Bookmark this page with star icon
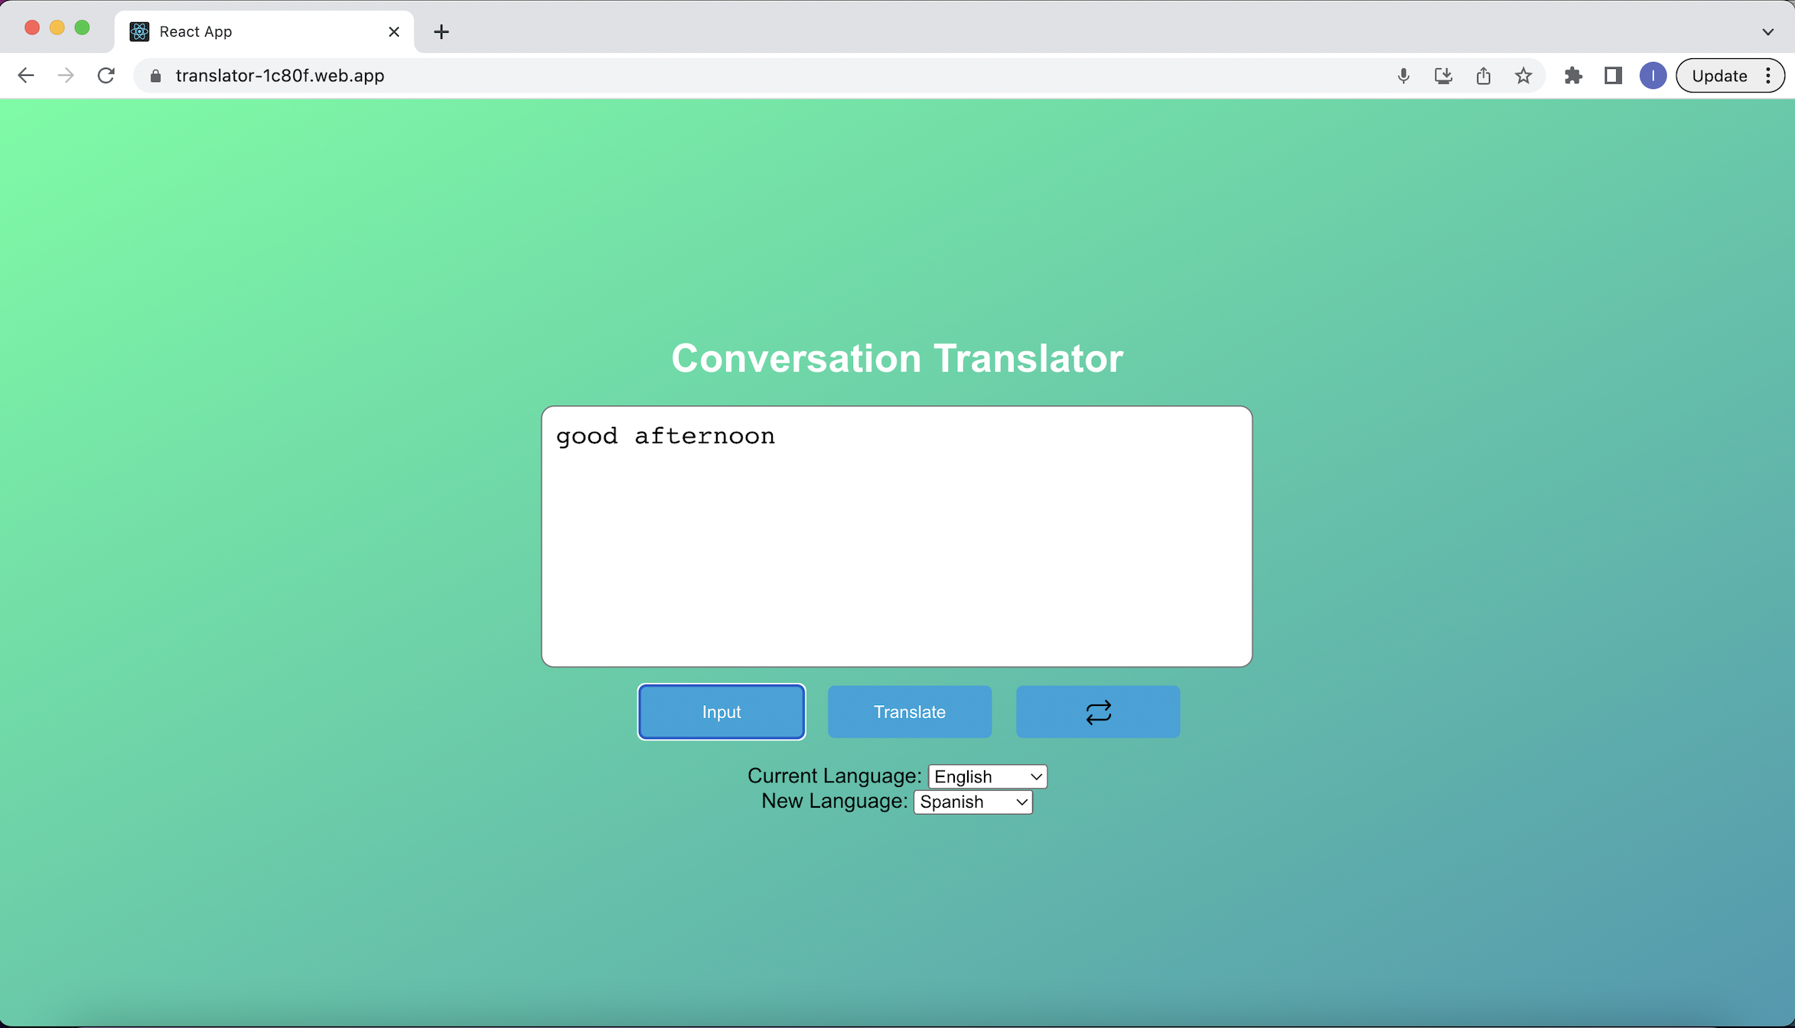Image resolution: width=1795 pixels, height=1028 pixels. (1523, 76)
